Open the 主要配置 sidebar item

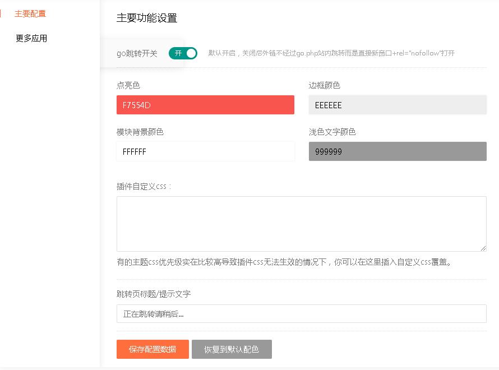[x=30, y=13]
